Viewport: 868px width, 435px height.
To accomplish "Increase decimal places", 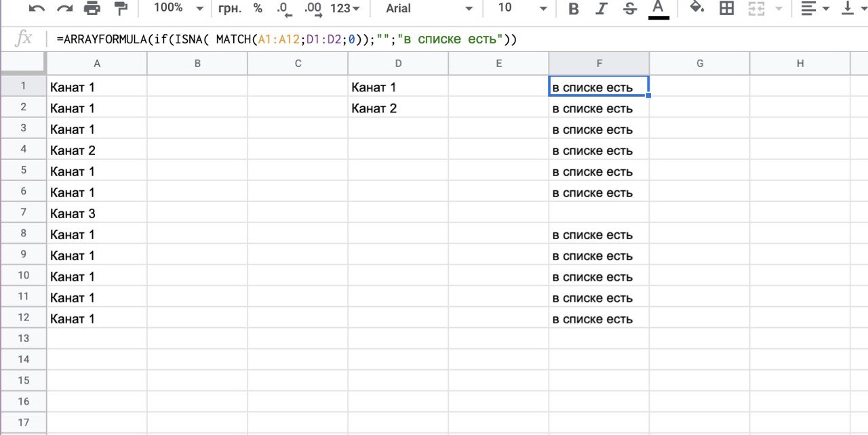I will (x=313, y=9).
